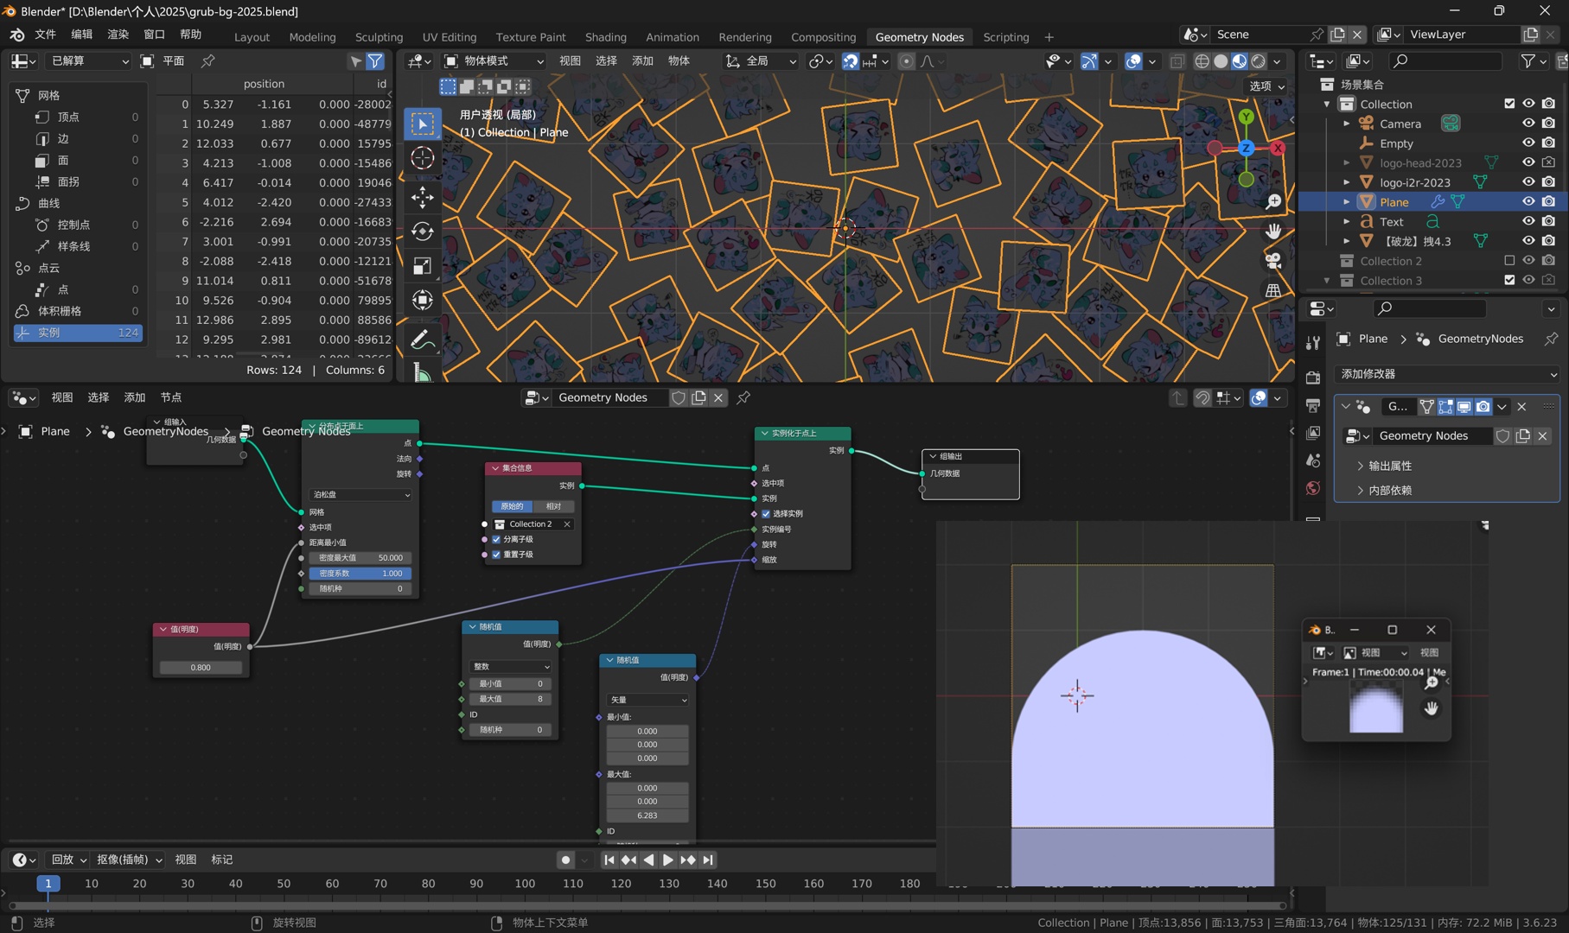Select the Move tool in viewport toolbar
1569x933 pixels.
[422, 197]
